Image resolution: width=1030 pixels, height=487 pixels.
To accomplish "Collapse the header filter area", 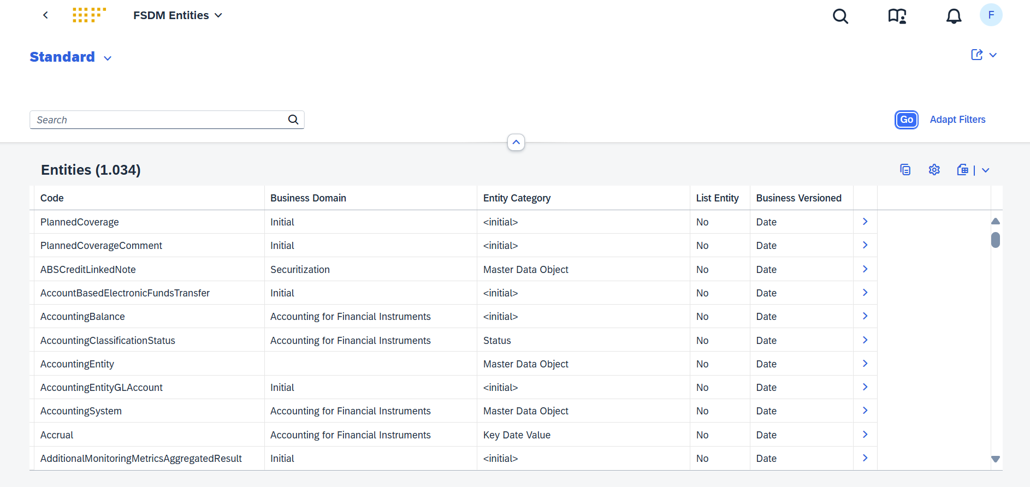I will [x=516, y=142].
